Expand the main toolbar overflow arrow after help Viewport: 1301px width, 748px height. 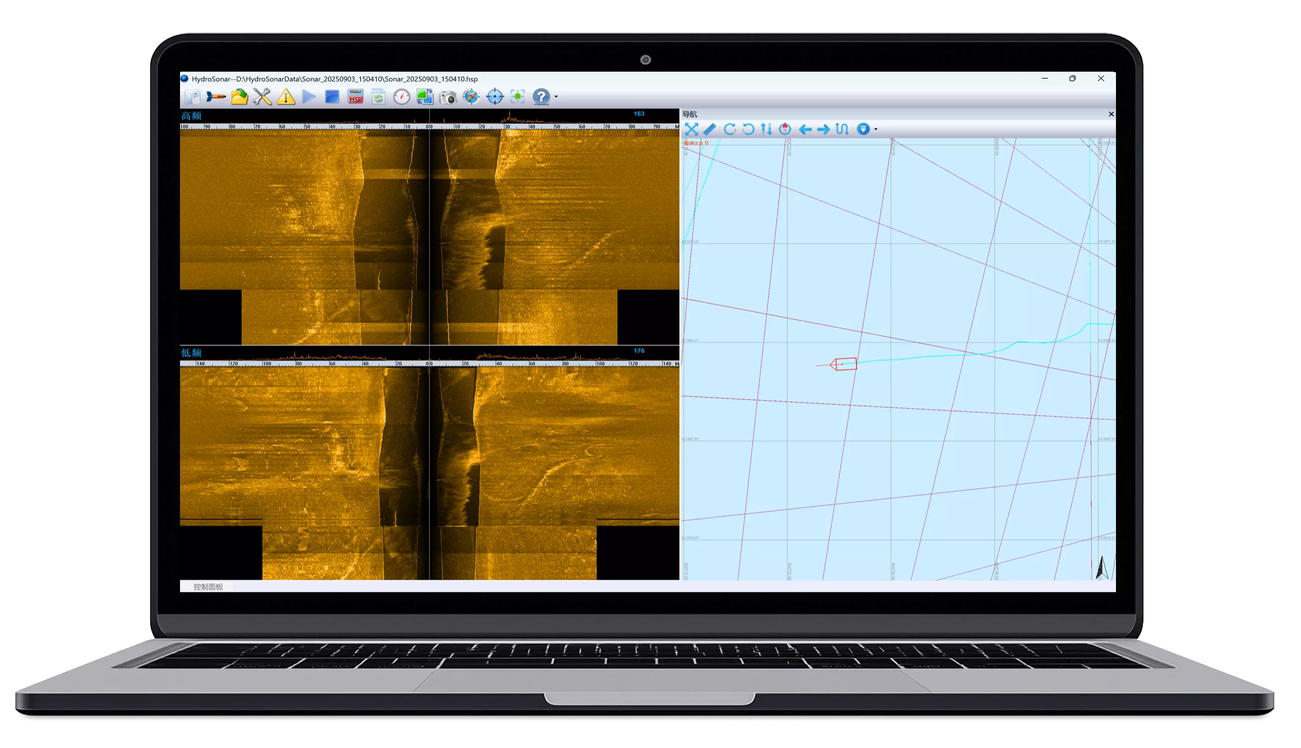pyautogui.click(x=556, y=97)
